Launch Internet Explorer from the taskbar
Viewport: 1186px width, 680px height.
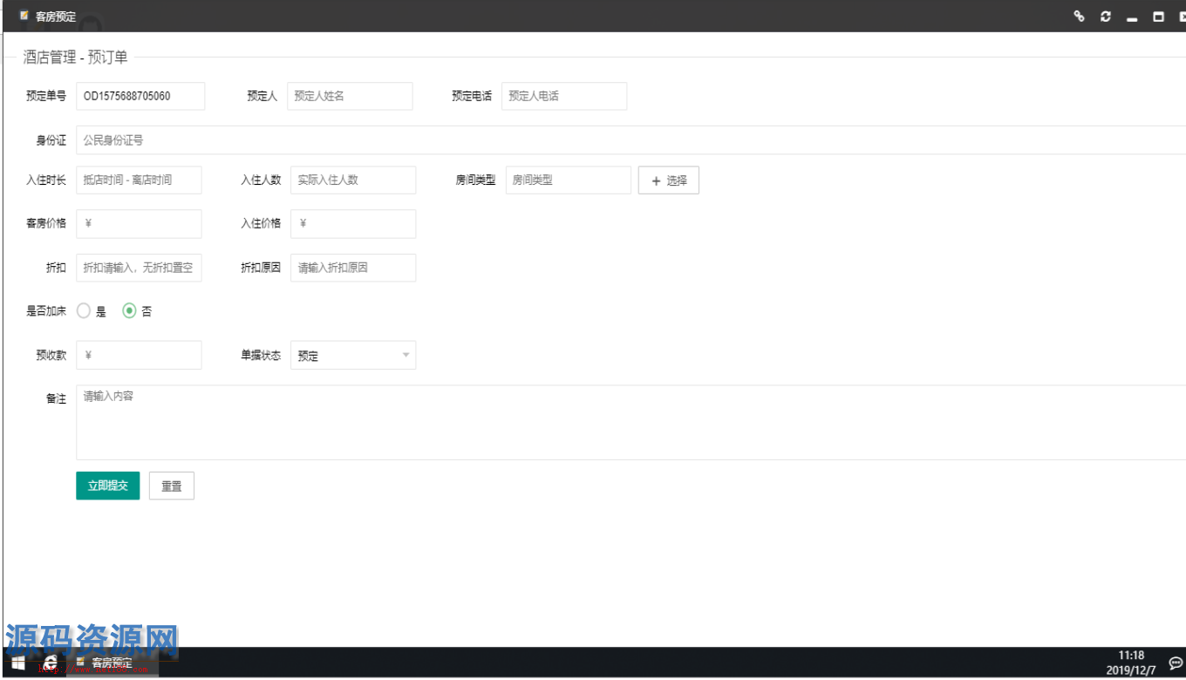[x=51, y=663]
